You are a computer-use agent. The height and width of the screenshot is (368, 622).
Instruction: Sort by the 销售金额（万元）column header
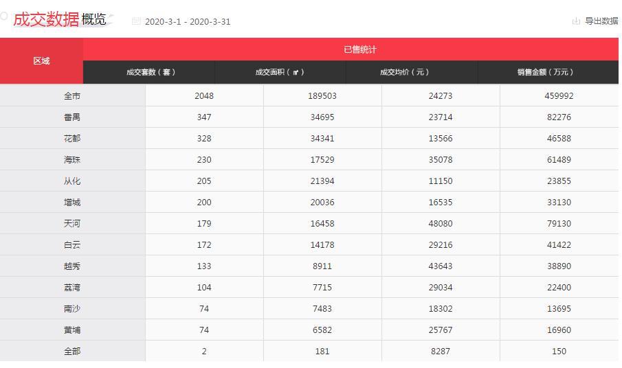point(548,72)
